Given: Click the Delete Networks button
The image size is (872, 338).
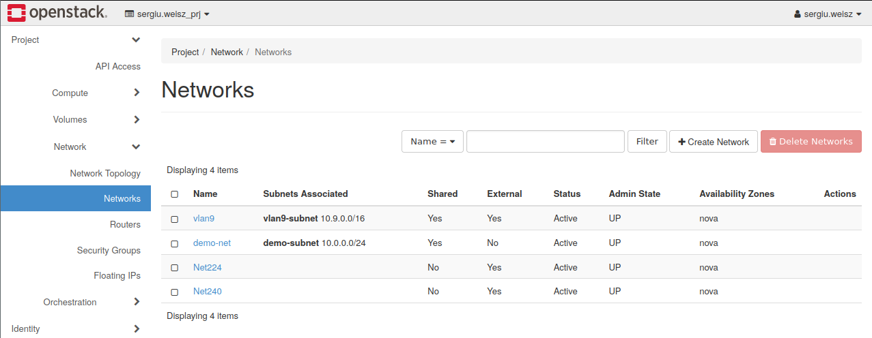Looking at the screenshot, I should tap(811, 142).
